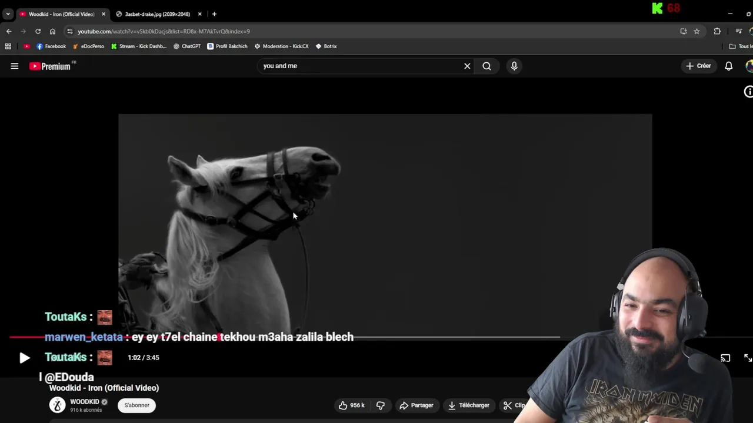This screenshot has height=423, width=753.
Task: Start voice search with microphone
Action: (514, 66)
